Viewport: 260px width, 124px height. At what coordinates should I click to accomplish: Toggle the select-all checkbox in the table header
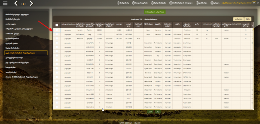[57, 25]
